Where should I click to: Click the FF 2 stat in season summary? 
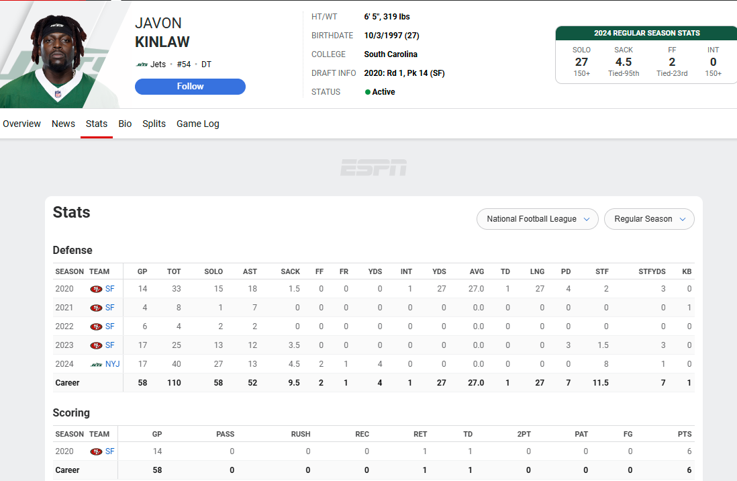672,62
